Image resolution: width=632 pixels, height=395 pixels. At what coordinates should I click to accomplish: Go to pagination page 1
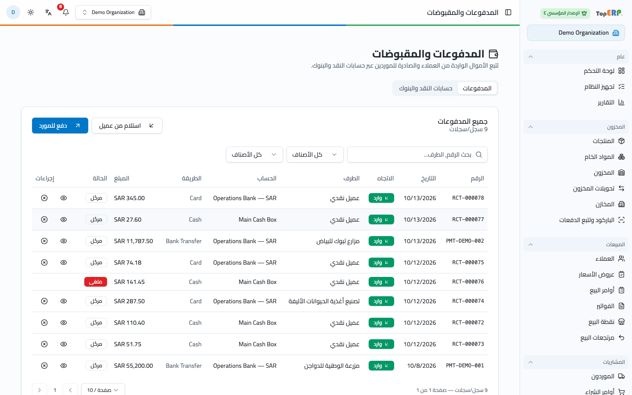click(x=55, y=390)
